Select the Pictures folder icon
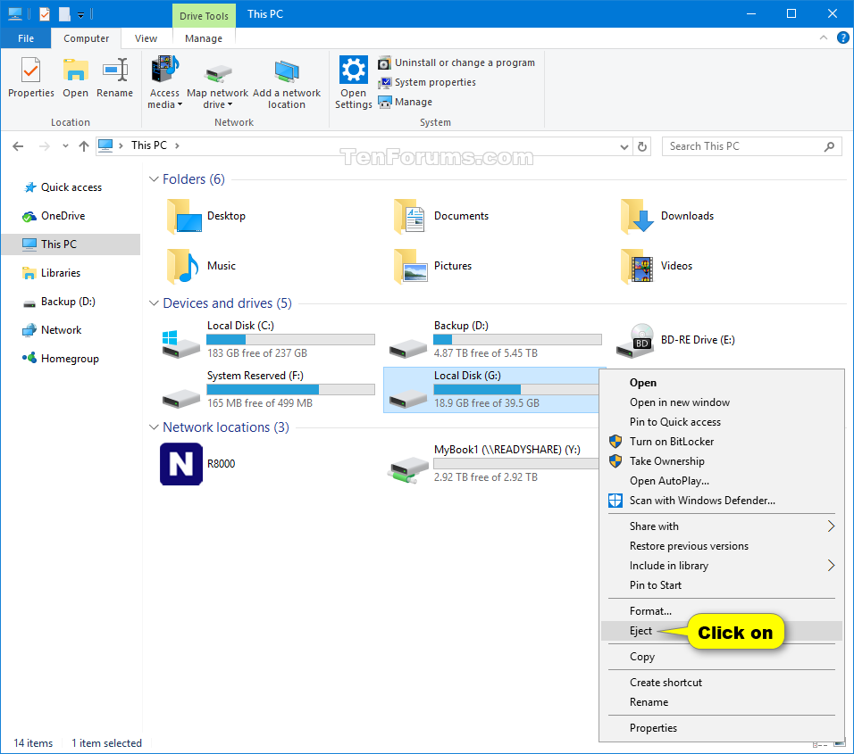 point(411,266)
